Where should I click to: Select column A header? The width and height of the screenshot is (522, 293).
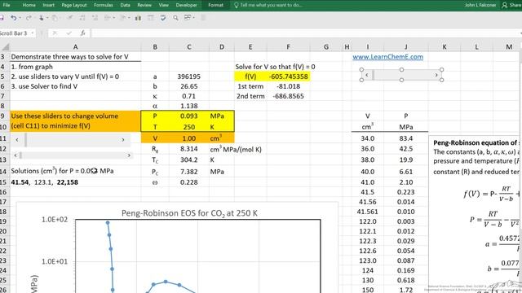(x=75, y=47)
